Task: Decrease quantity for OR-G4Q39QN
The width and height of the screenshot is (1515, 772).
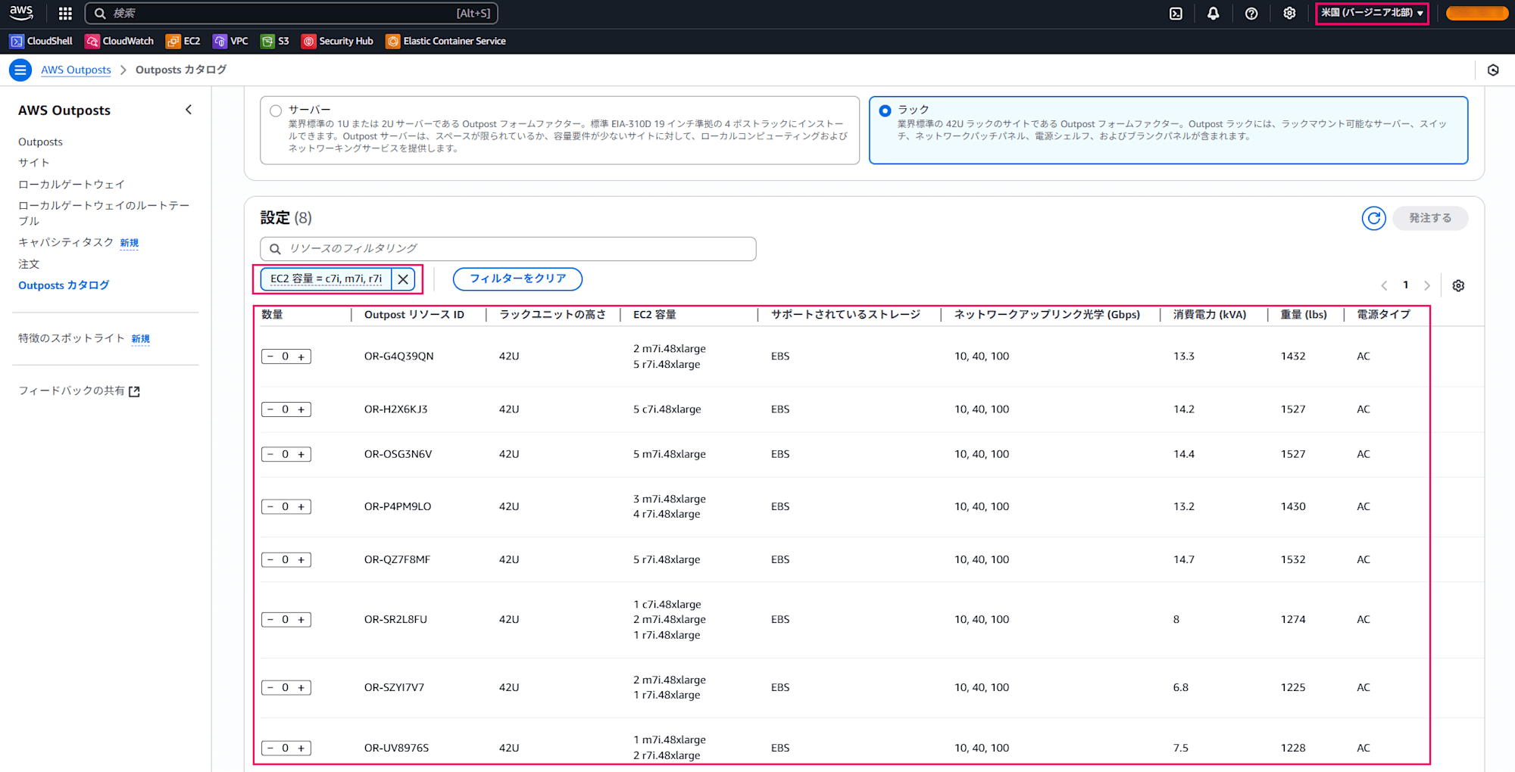Action: click(x=270, y=356)
